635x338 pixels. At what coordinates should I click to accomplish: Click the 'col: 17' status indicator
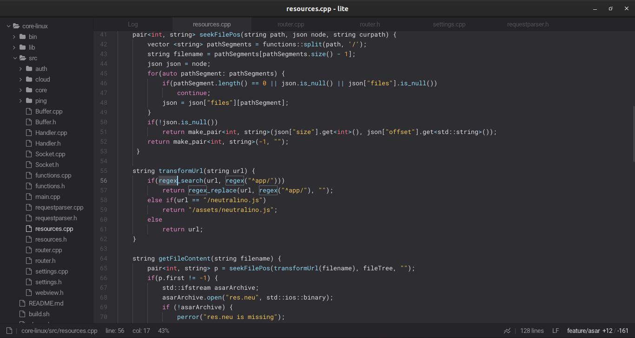pos(141,331)
